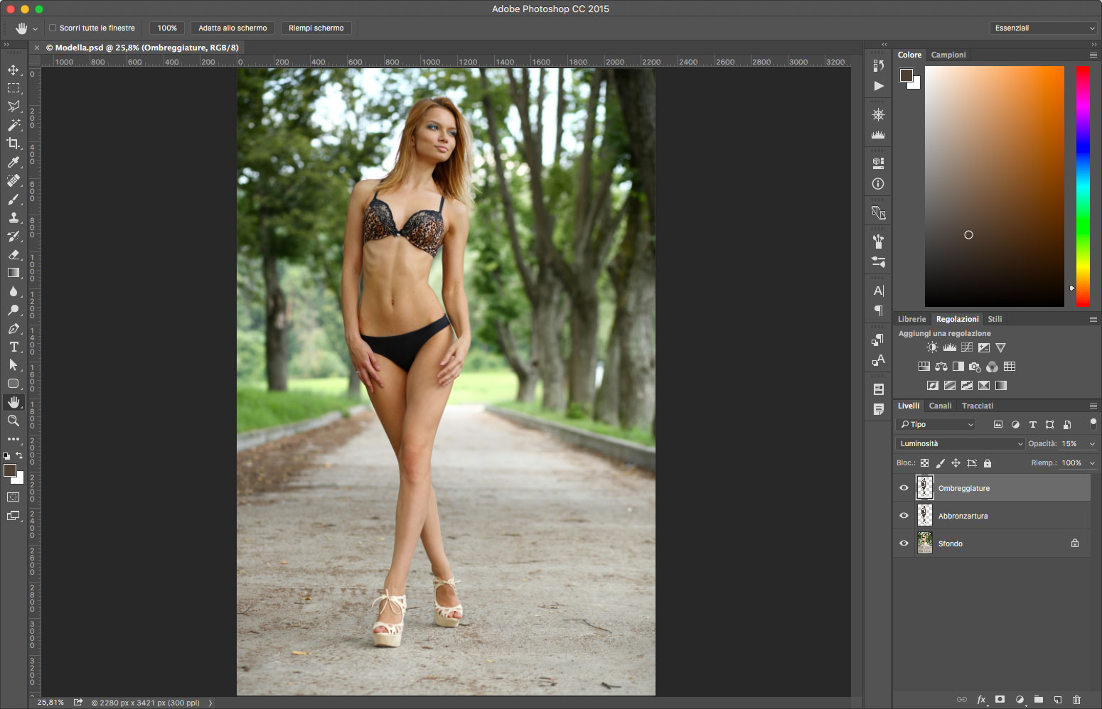The width and height of the screenshot is (1102, 709).
Task: Hide the Sfondo layer
Action: (x=904, y=543)
